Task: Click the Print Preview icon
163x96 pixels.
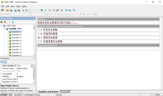Action: (x=19, y=10)
